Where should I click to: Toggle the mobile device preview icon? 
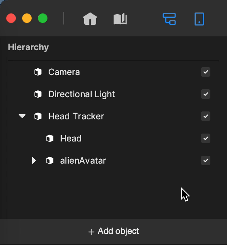pyautogui.click(x=199, y=19)
